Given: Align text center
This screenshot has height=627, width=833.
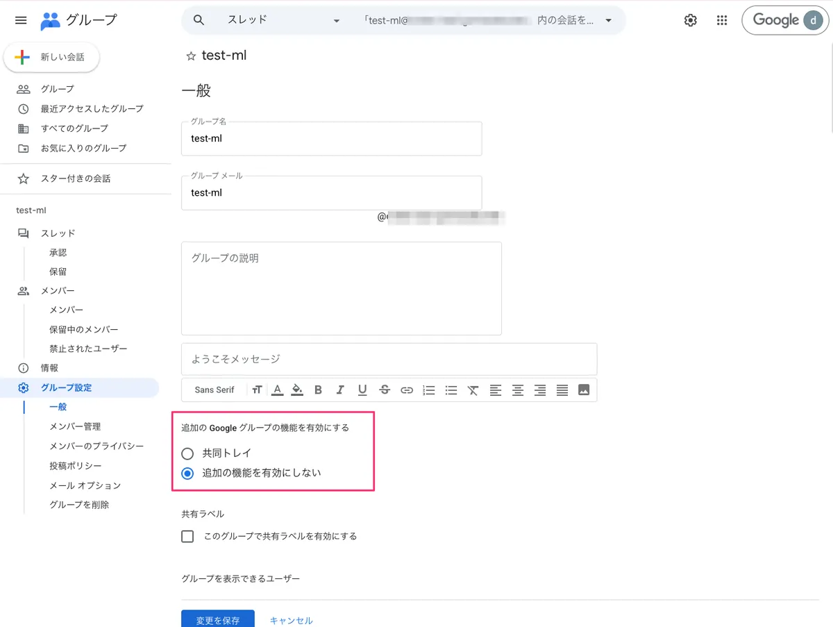Looking at the screenshot, I should click(x=518, y=390).
